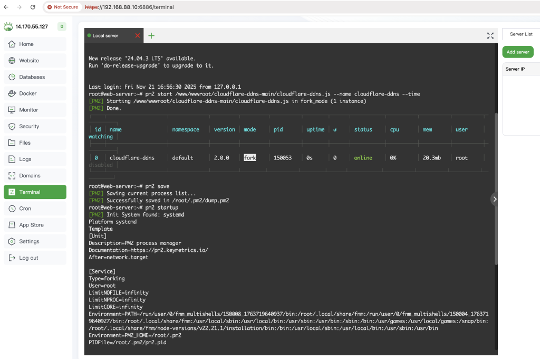540x359 pixels.
Task: Open the Cron clock icon
Action: coord(12,209)
